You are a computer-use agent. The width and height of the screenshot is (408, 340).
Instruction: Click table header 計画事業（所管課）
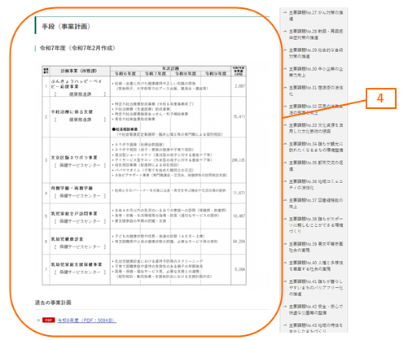point(79,71)
